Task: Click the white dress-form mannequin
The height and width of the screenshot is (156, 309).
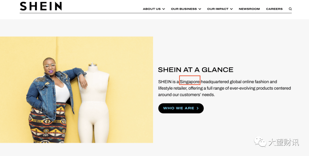Action: (x=94, y=103)
